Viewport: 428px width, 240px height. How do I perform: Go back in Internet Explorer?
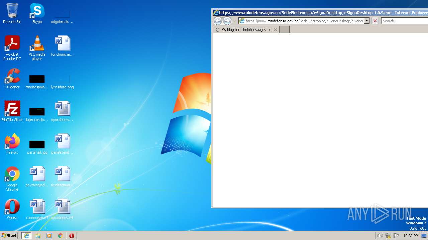(218, 21)
